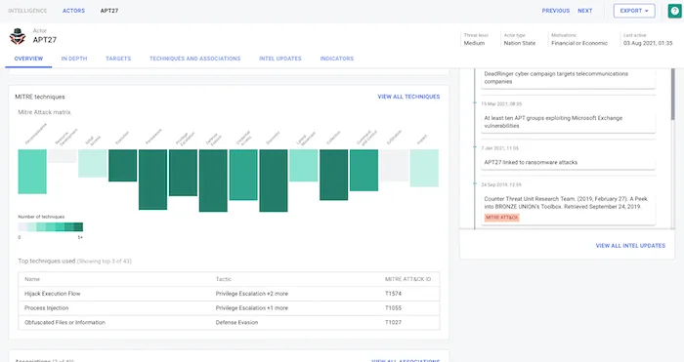The image size is (684, 362).
Task: Open the Hijack Execution Flow row
Action: 229,294
